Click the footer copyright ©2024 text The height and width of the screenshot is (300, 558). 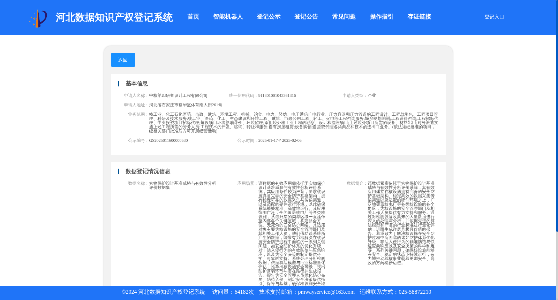click(163, 292)
